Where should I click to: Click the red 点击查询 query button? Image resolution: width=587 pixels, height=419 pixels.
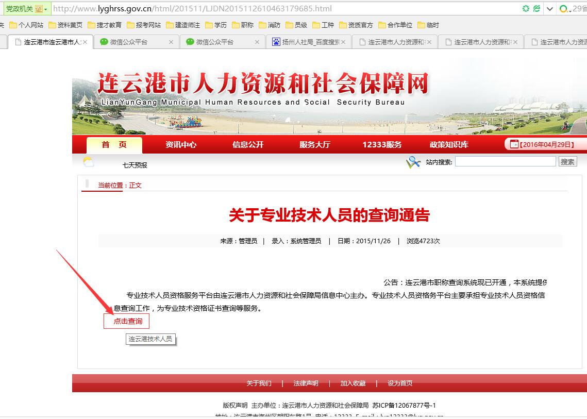coord(126,321)
